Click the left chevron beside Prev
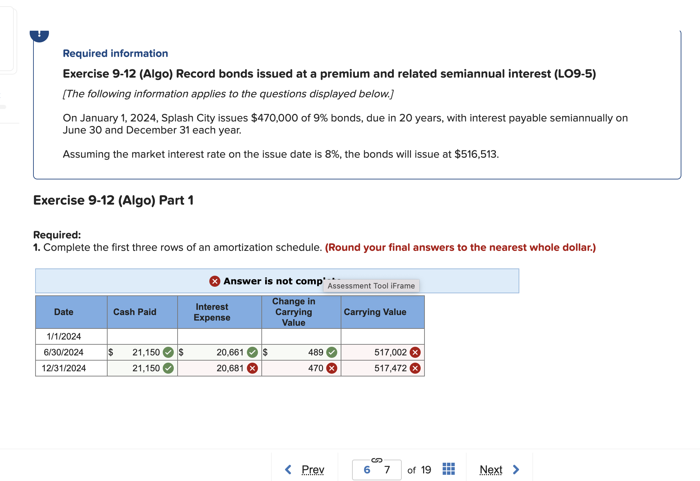Viewport: 700px width, 481px height. click(287, 469)
